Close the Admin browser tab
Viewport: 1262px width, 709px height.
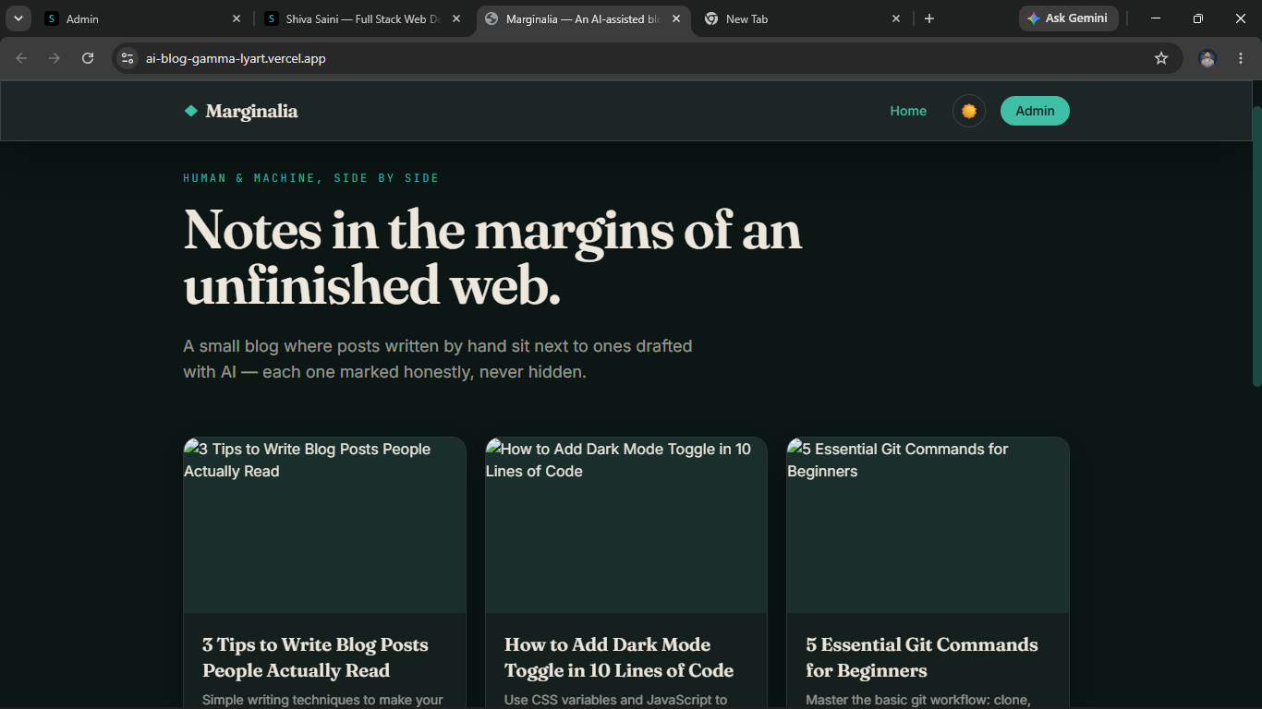pyautogui.click(x=237, y=18)
